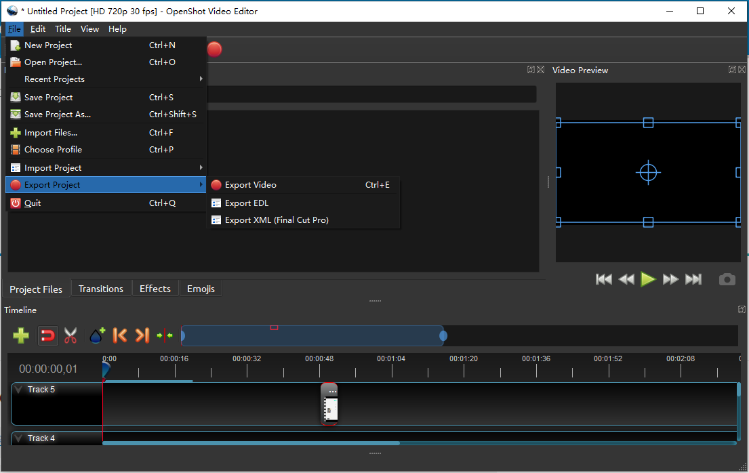Jump to previous marker
The height and width of the screenshot is (473, 749).
pos(119,335)
